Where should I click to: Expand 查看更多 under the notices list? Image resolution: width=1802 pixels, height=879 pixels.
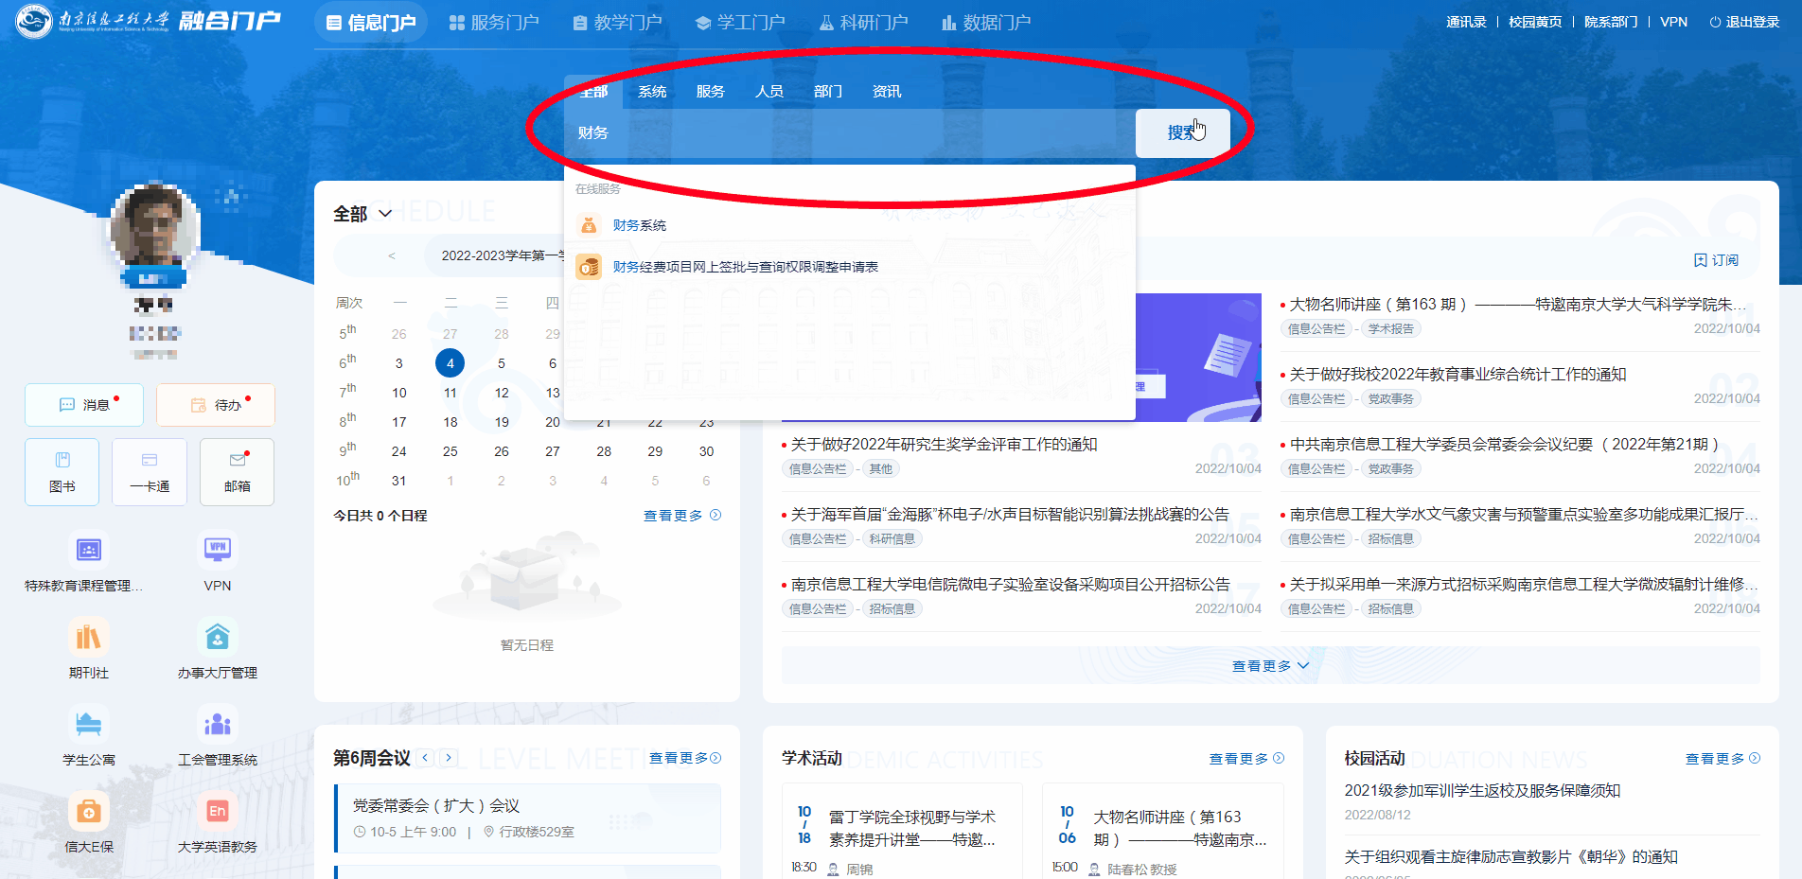coord(1270,666)
